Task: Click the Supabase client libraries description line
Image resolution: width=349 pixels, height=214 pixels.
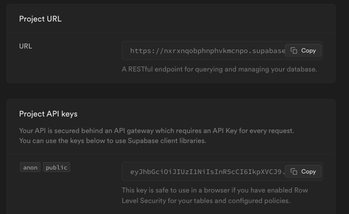Action: [112, 140]
